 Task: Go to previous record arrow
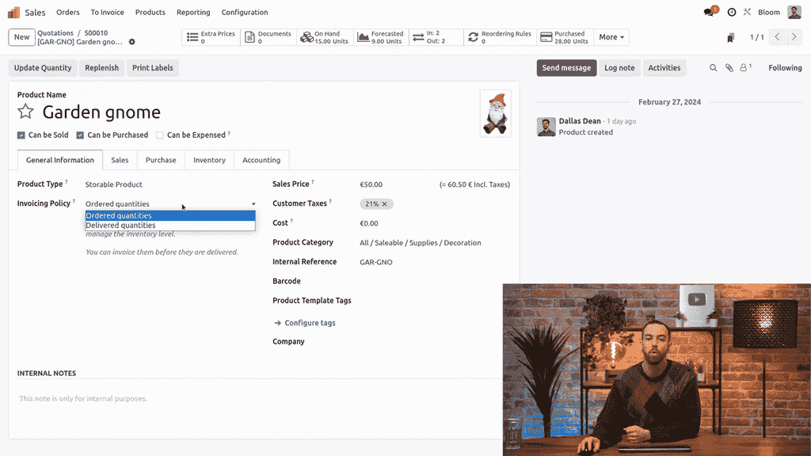point(778,37)
